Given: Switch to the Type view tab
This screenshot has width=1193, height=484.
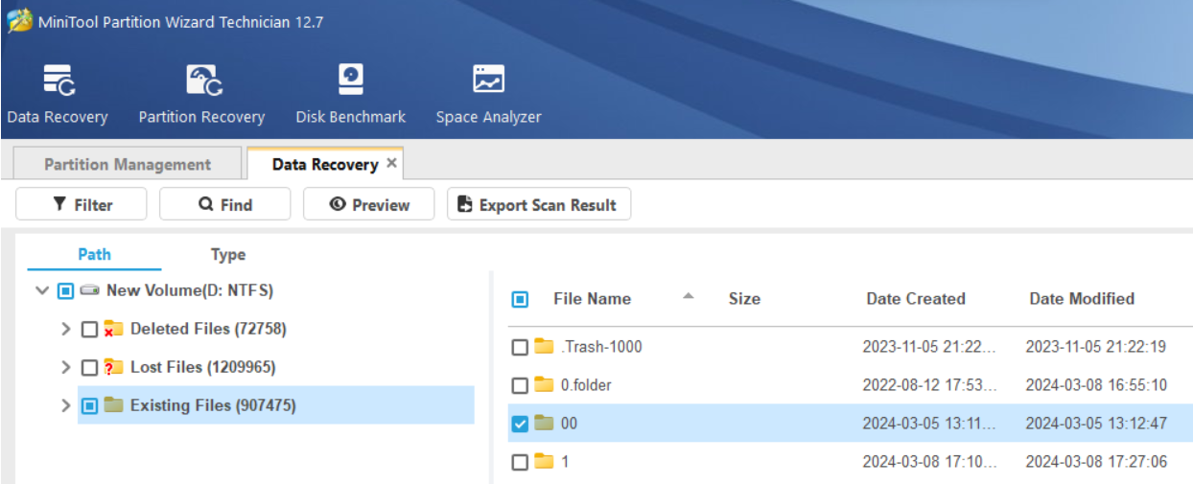Looking at the screenshot, I should [228, 254].
